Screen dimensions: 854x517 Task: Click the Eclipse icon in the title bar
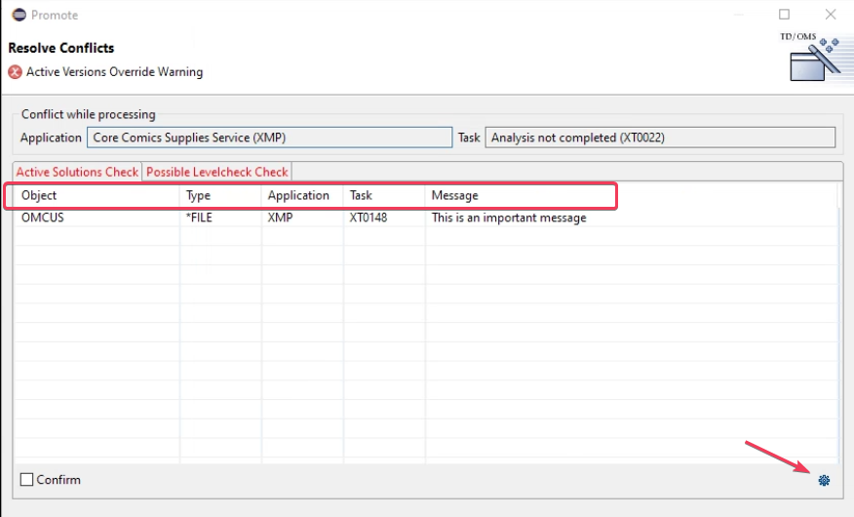[19, 15]
